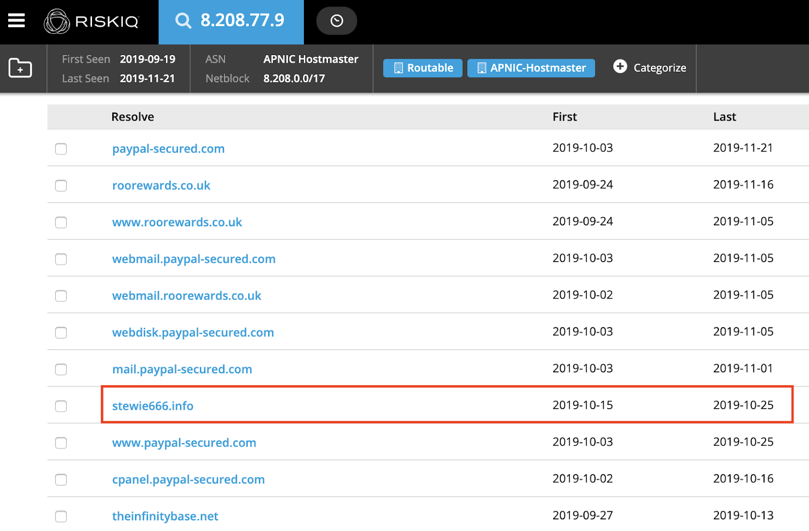The width and height of the screenshot is (809, 531).
Task: Click the search magnifier icon
Action: click(183, 21)
